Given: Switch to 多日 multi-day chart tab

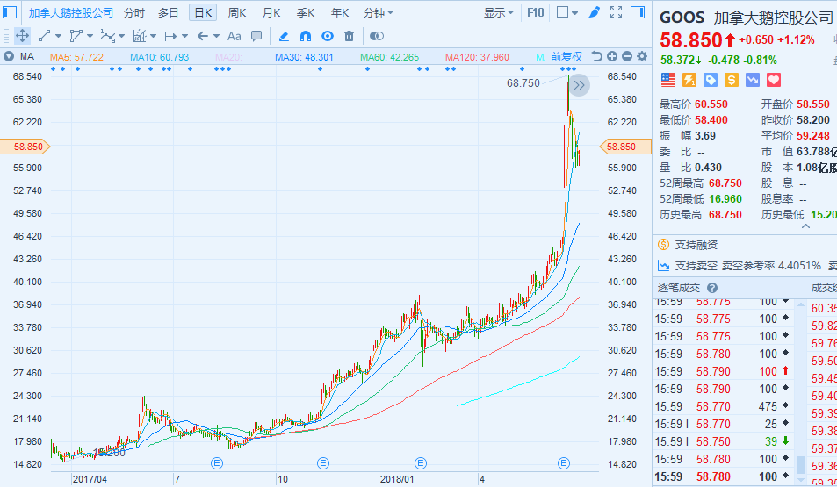Looking at the screenshot, I should coord(168,12).
